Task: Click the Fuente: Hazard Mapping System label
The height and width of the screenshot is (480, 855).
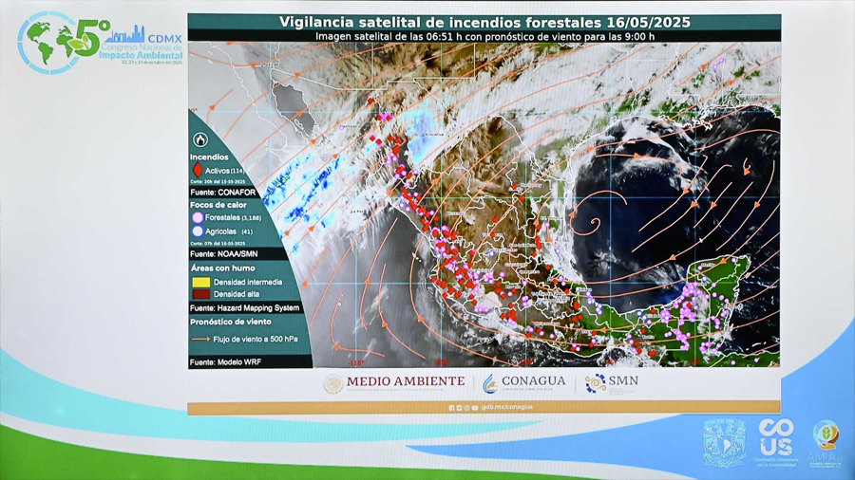Action: point(244,308)
